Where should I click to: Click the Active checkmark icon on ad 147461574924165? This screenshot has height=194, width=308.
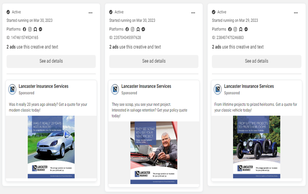[x=8, y=12]
